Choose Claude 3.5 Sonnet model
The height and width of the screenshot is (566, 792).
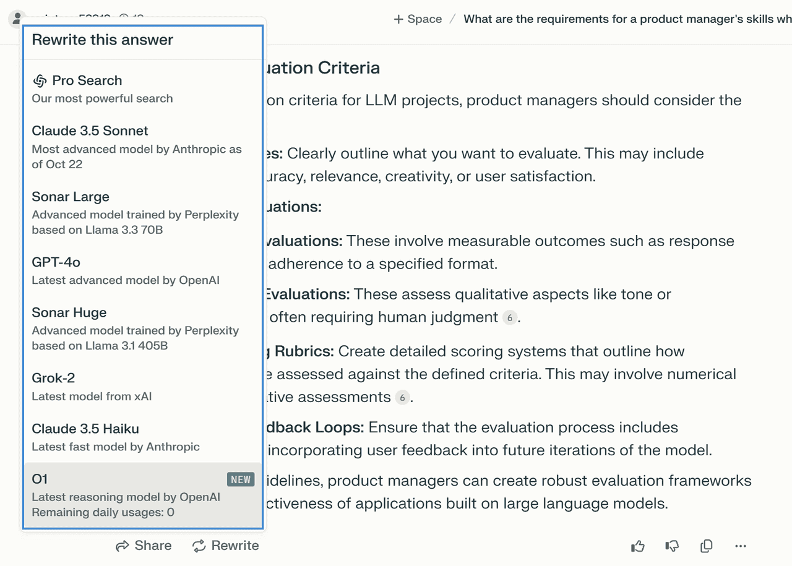click(x=142, y=147)
